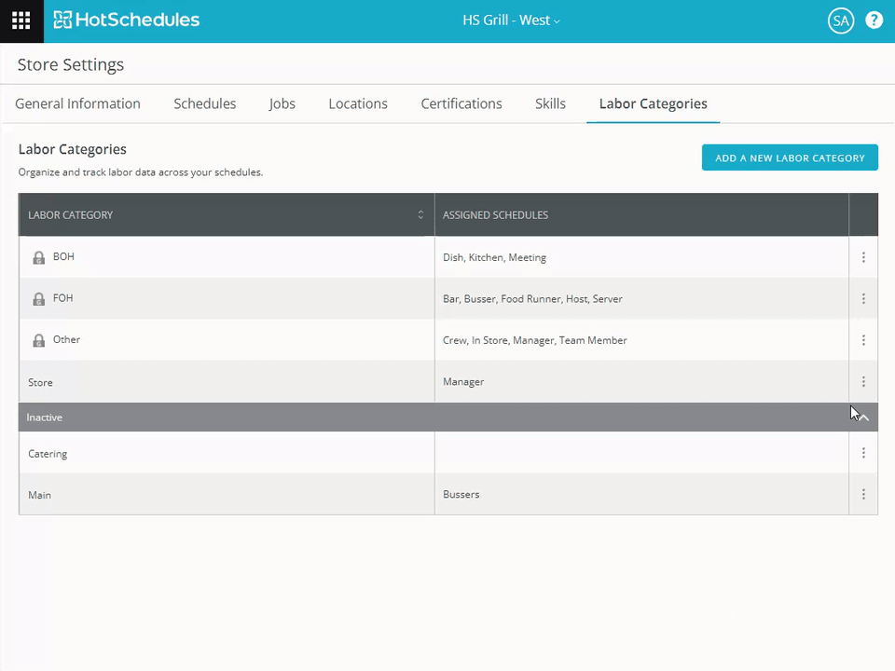Open the three-dot menu for Other row

[863, 340]
